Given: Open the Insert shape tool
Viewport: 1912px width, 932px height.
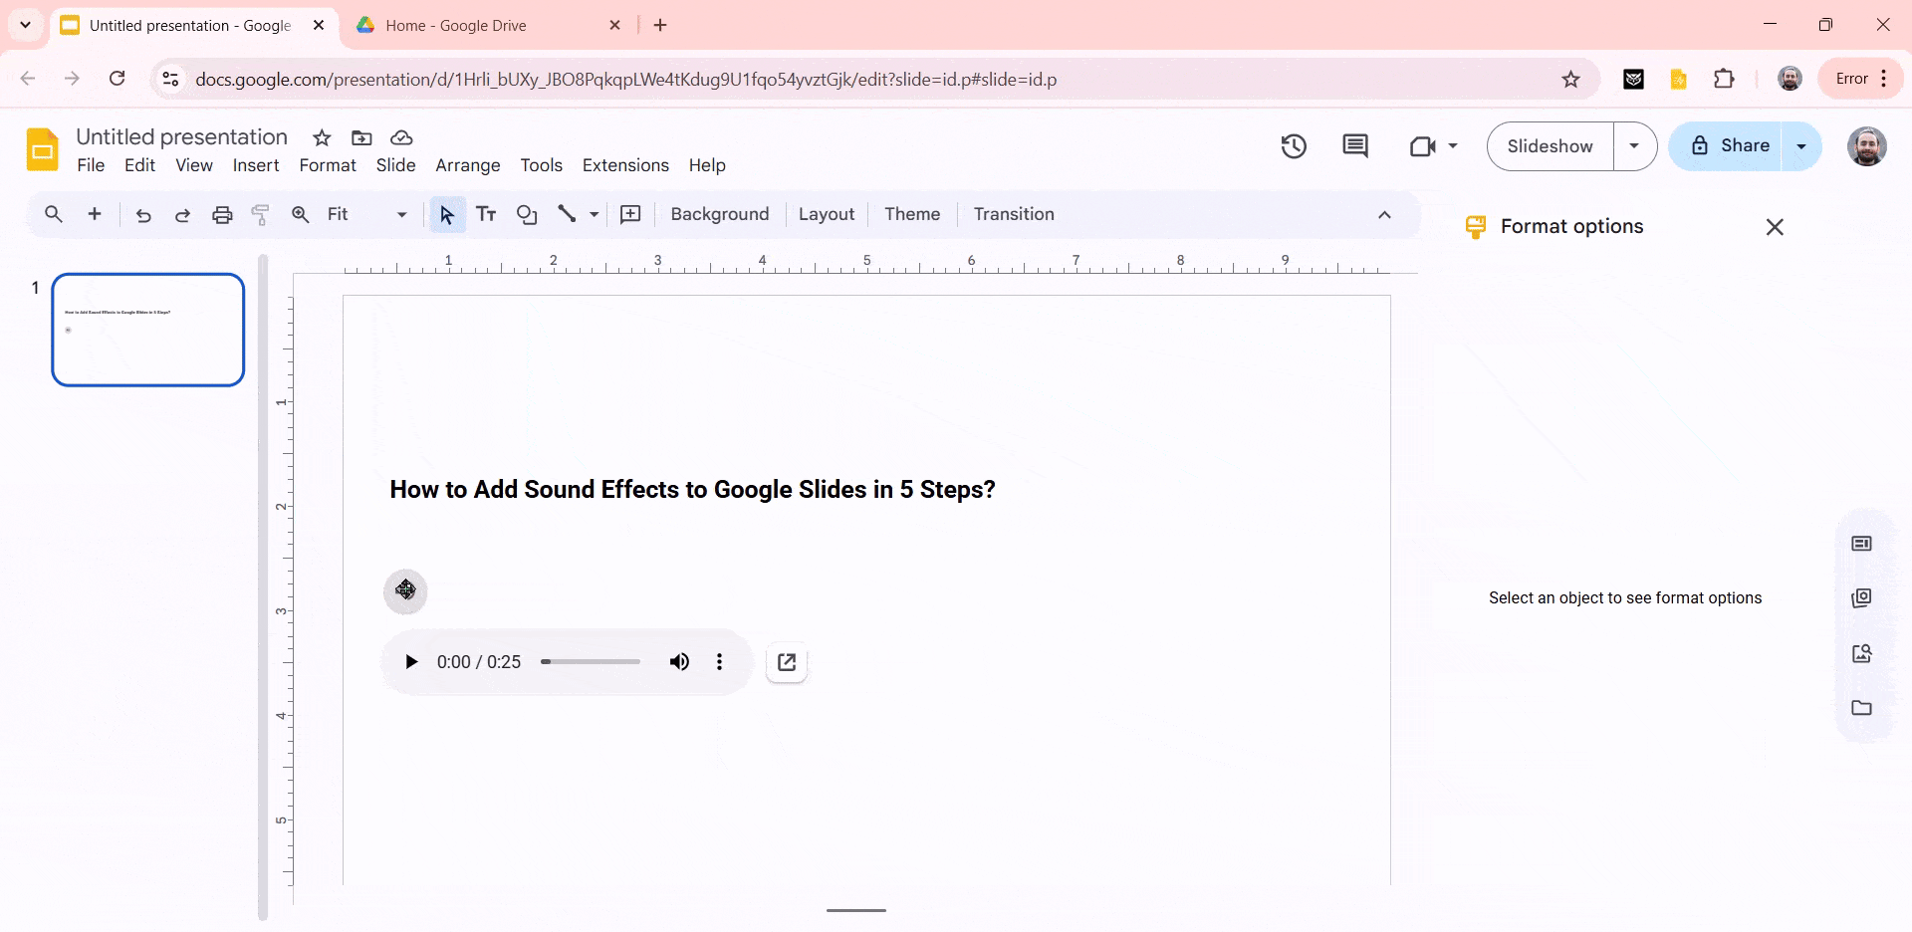Looking at the screenshot, I should coord(527,214).
